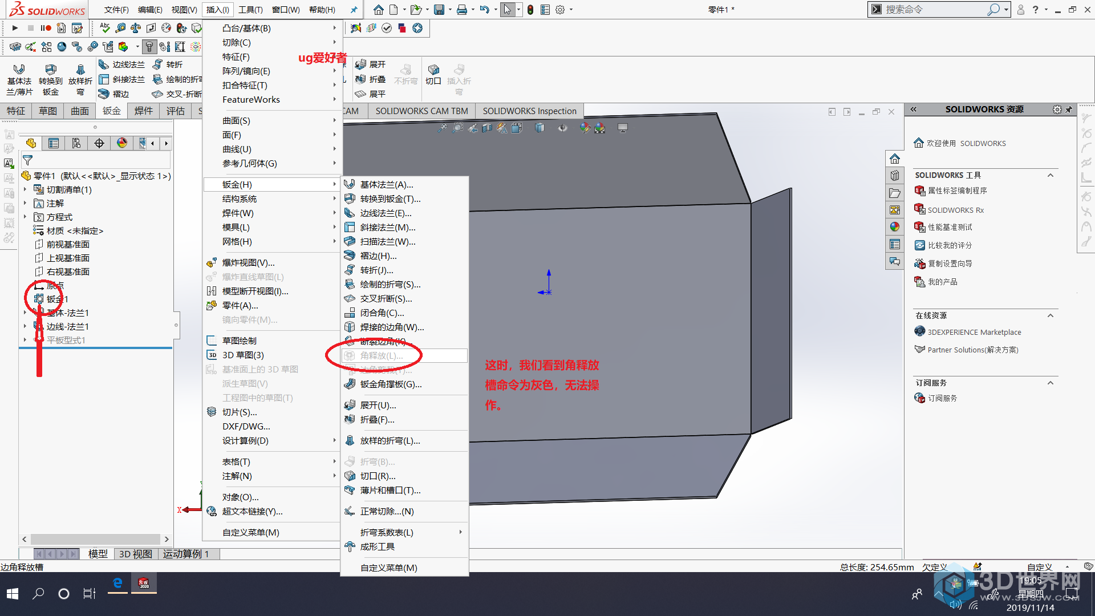Click the Abc spell checker icon
The height and width of the screenshot is (616, 1095).
[x=104, y=28]
